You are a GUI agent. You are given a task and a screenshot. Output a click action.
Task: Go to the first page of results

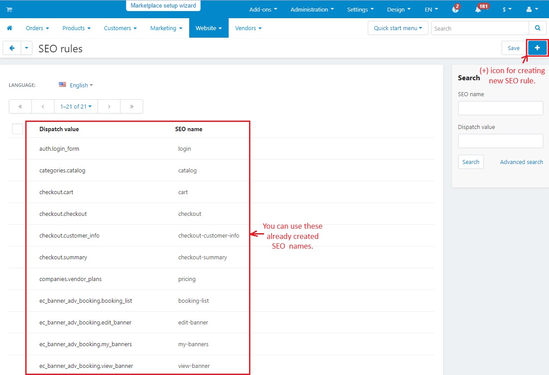(20, 106)
